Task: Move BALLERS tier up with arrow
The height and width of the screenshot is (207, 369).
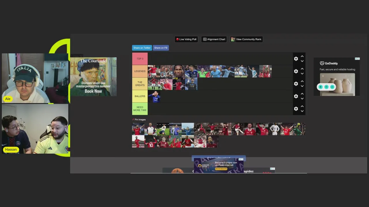Action: pos(302,94)
